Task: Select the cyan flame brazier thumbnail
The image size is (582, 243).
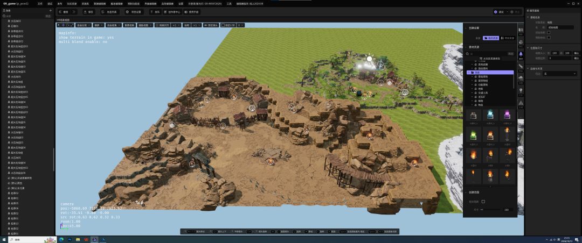Action: click(x=490, y=116)
